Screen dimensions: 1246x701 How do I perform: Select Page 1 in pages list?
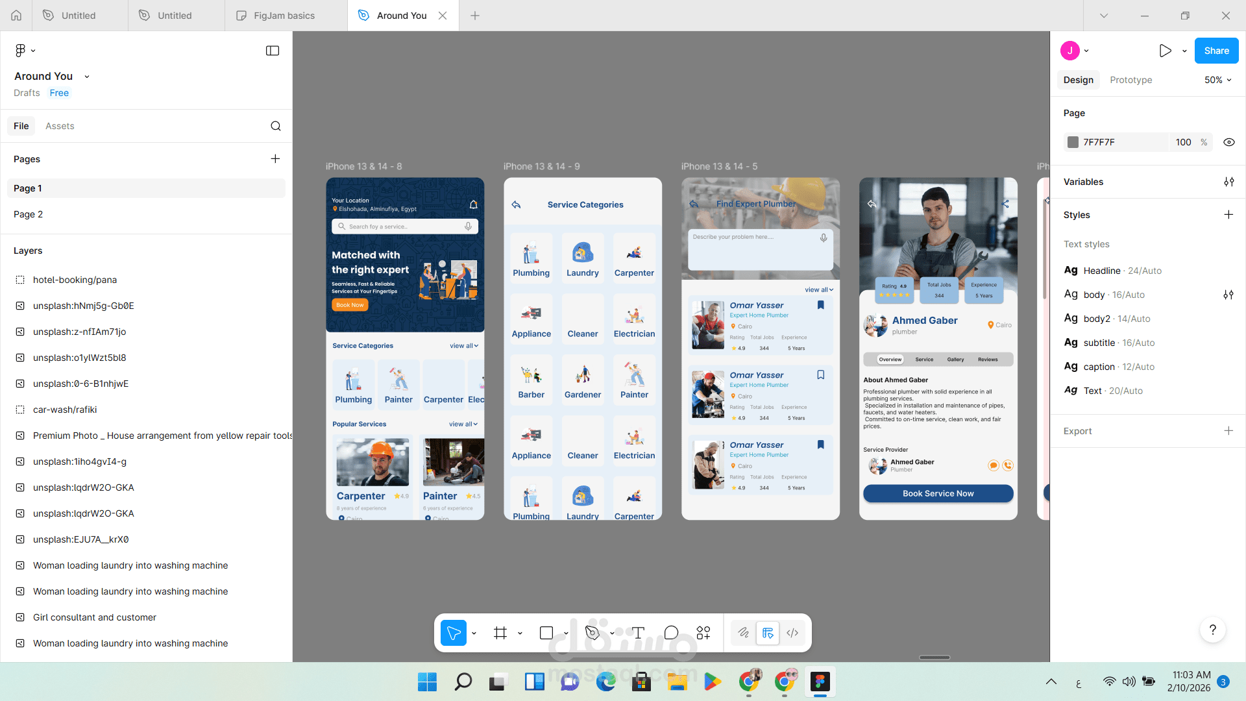146,188
